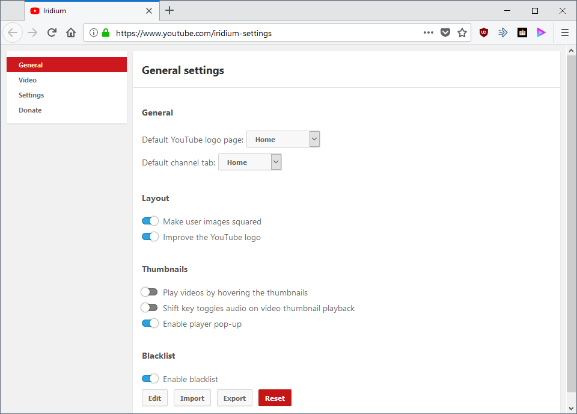Click the Video DownloadHelper flame icon
The height and width of the screenshot is (414, 577).
point(522,32)
